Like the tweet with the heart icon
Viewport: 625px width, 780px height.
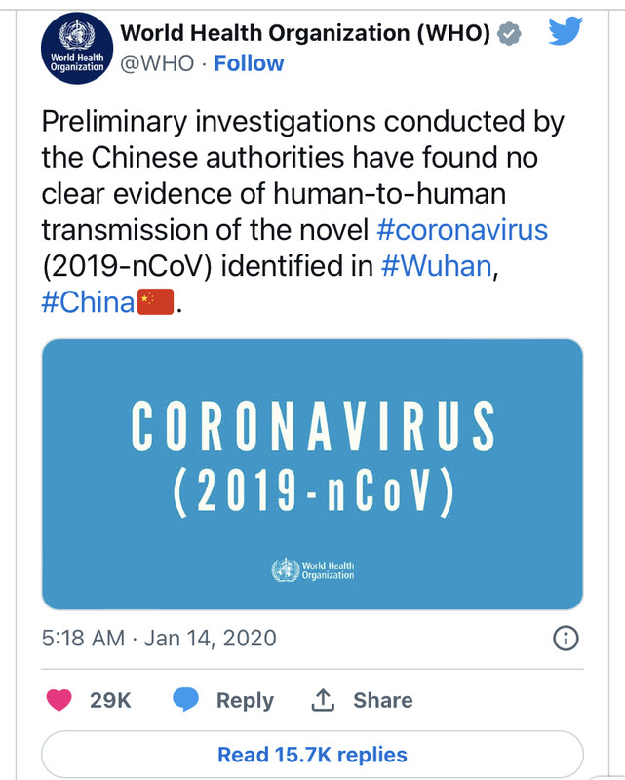[x=59, y=700]
